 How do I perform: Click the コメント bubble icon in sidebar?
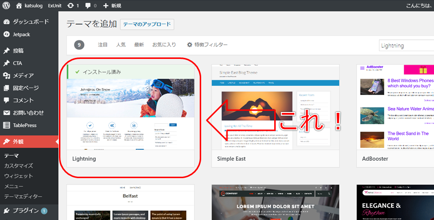pyautogui.click(x=6, y=100)
